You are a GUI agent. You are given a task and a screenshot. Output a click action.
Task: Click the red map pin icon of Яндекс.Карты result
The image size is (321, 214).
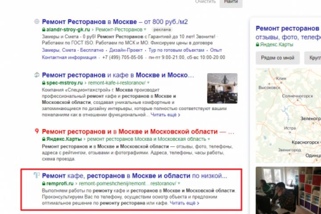(37, 131)
